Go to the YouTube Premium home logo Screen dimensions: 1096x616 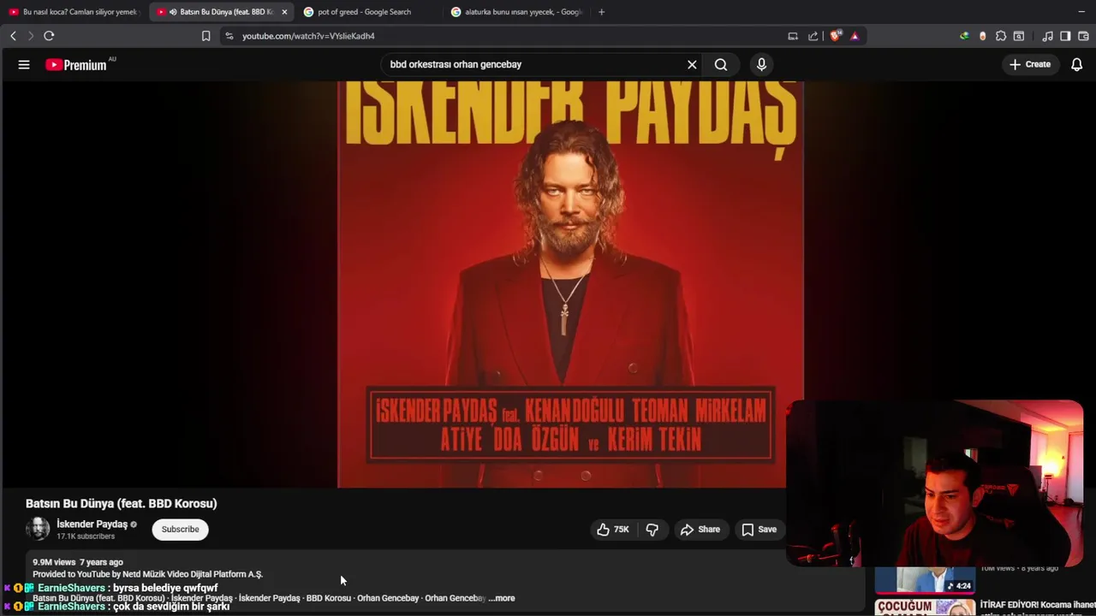pyautogui.click(x=76, y=64)
